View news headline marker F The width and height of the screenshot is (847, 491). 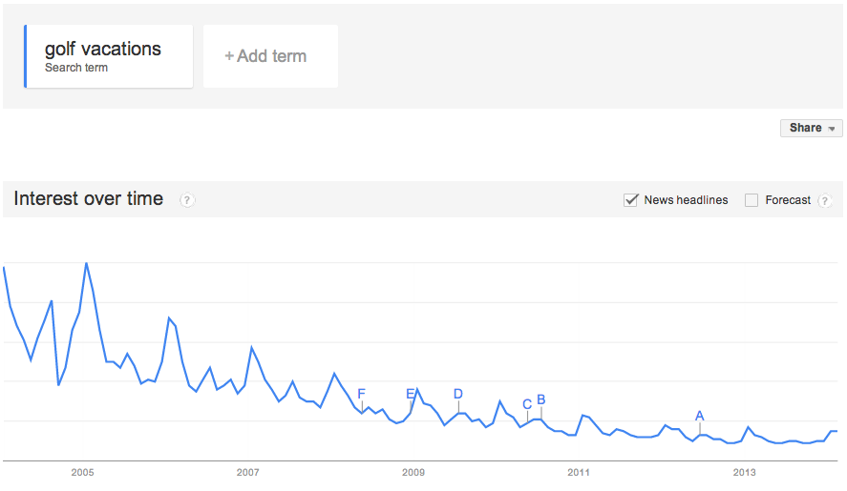tap(361, 394)
